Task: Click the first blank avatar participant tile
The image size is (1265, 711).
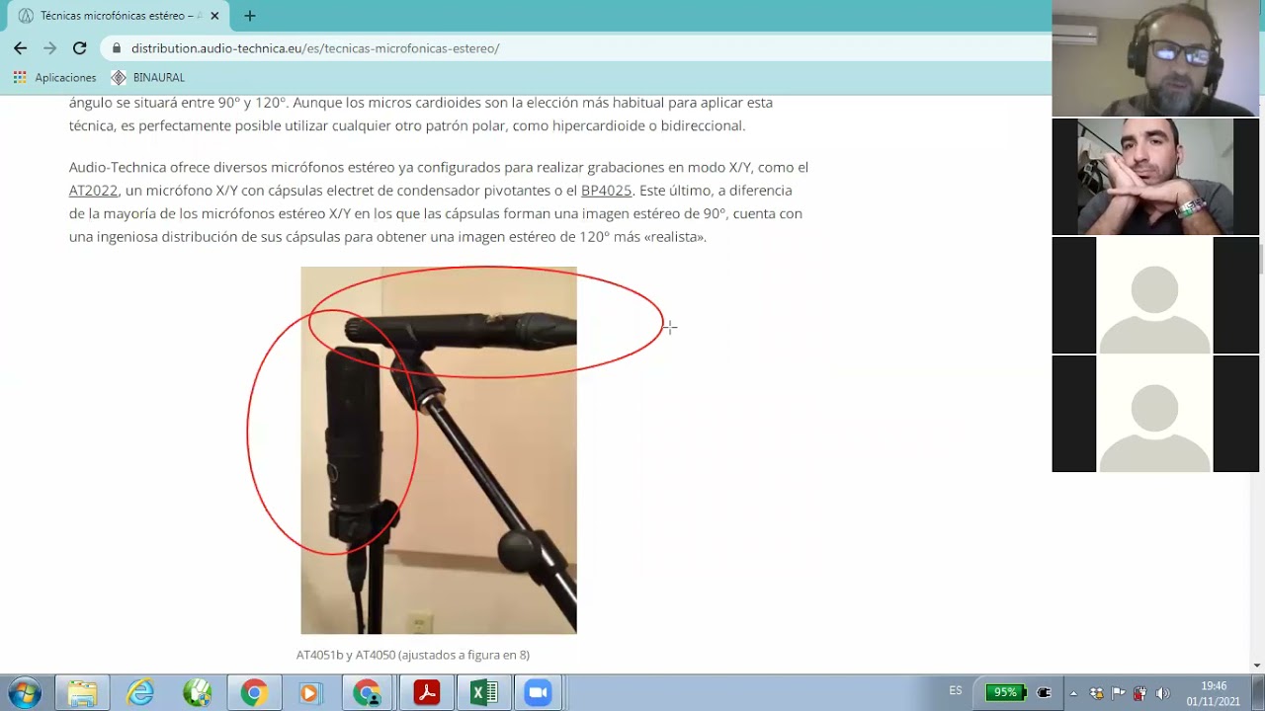Action: (1155, 295)
